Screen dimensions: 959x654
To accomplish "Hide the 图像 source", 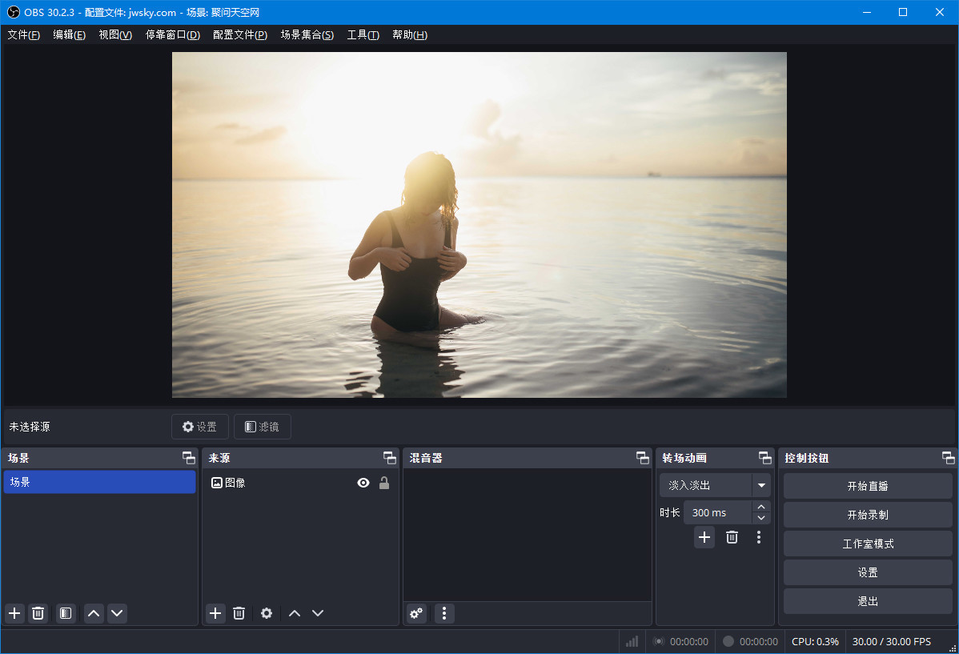I will tap(363, 482).
